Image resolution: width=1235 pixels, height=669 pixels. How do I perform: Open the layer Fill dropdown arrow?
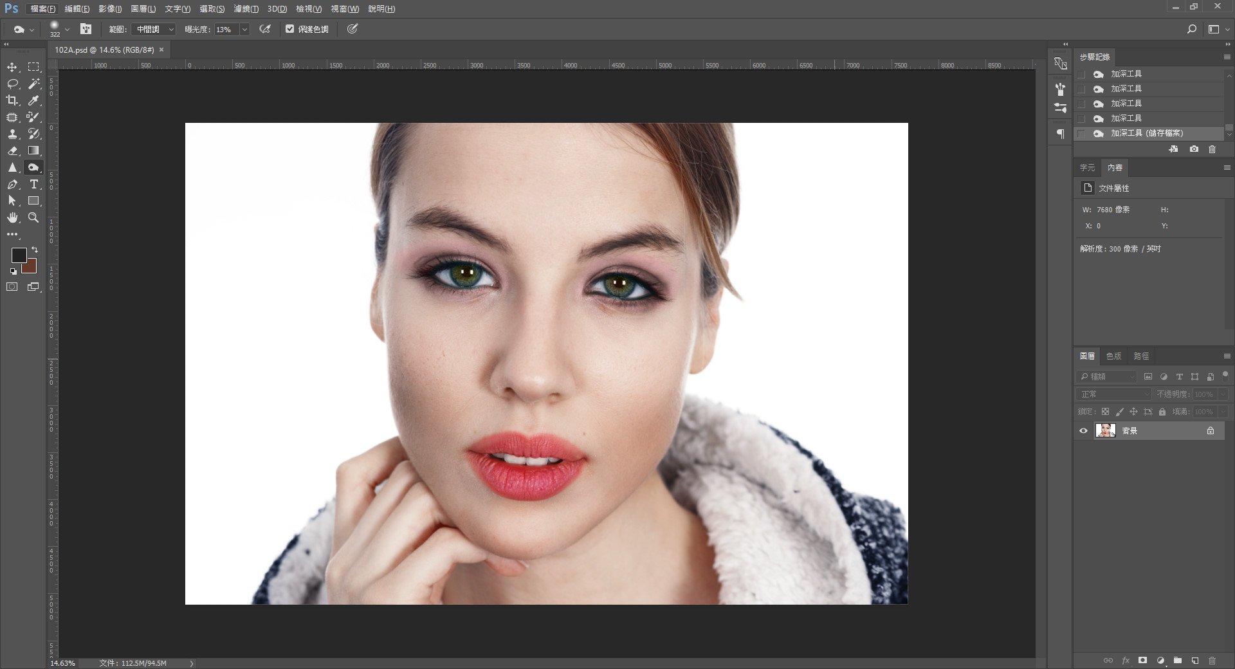1223,412
